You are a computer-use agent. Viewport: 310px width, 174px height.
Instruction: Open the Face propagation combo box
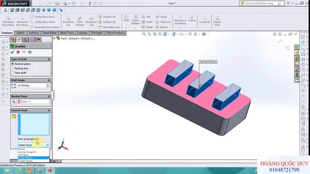tap(33, 145)
